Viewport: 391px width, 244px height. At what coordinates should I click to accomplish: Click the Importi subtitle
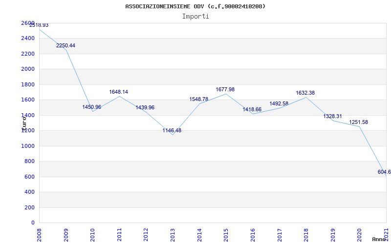tap(195, 16)
